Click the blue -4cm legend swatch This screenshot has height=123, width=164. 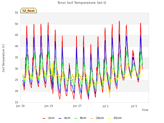click(x=60, y=118)
